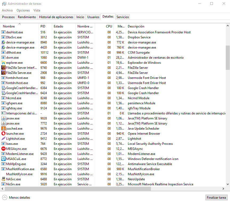Click the lsass.exe process icon
Image resolution: width=230 pixels, height=204 pixels.
(3, 144)
